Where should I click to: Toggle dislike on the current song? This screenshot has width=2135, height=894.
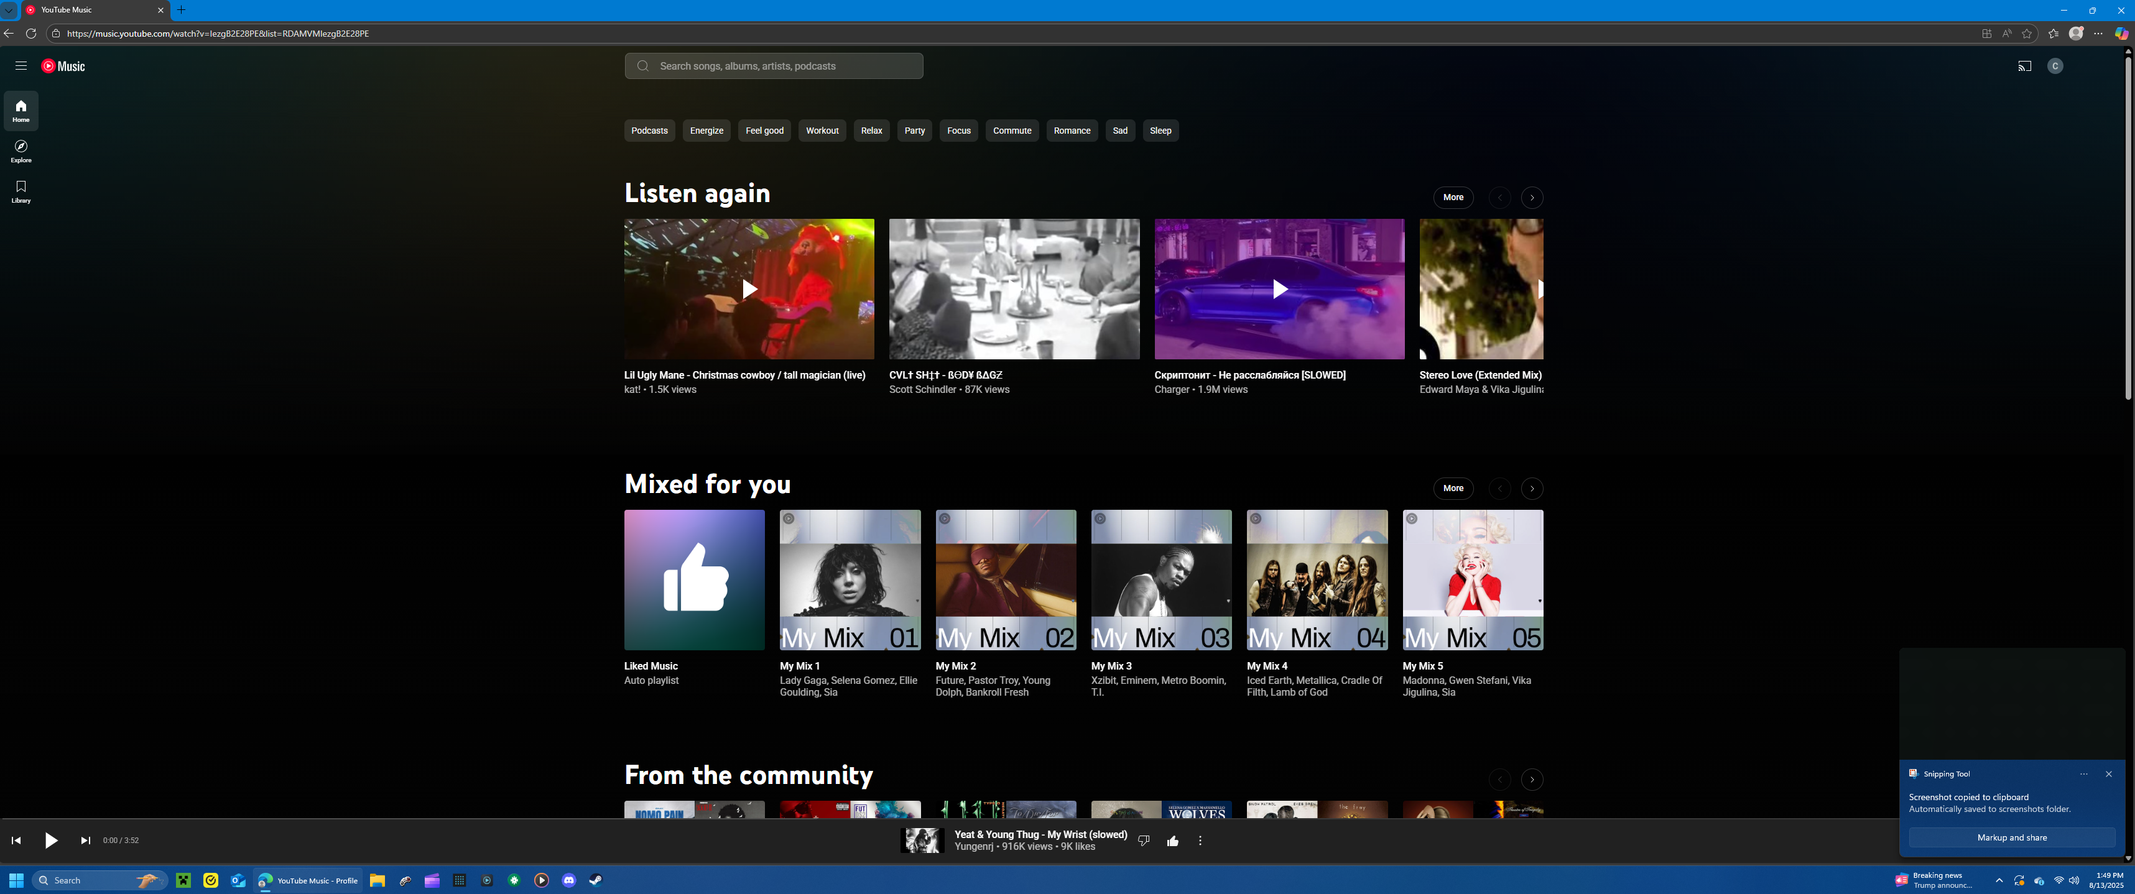pos(1144,841)
